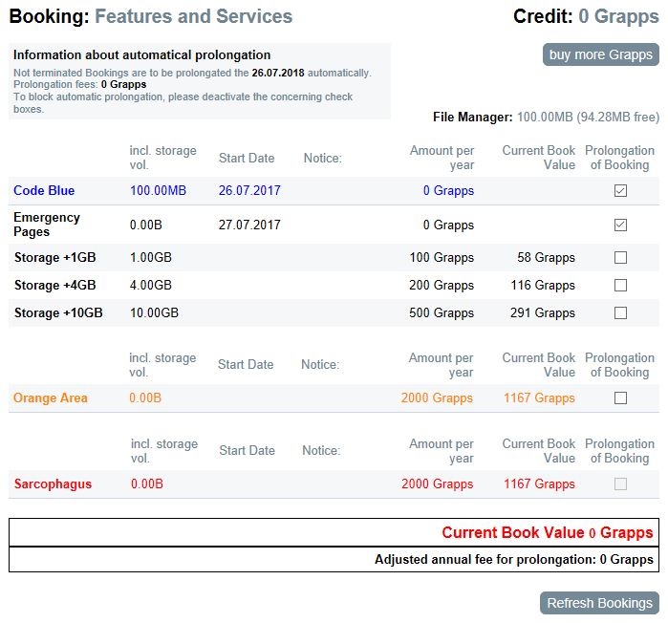The height and width of the screenshot is (623, 668).
Task: Click the 100.00MB storage volume value
Action: pos(158,190)
